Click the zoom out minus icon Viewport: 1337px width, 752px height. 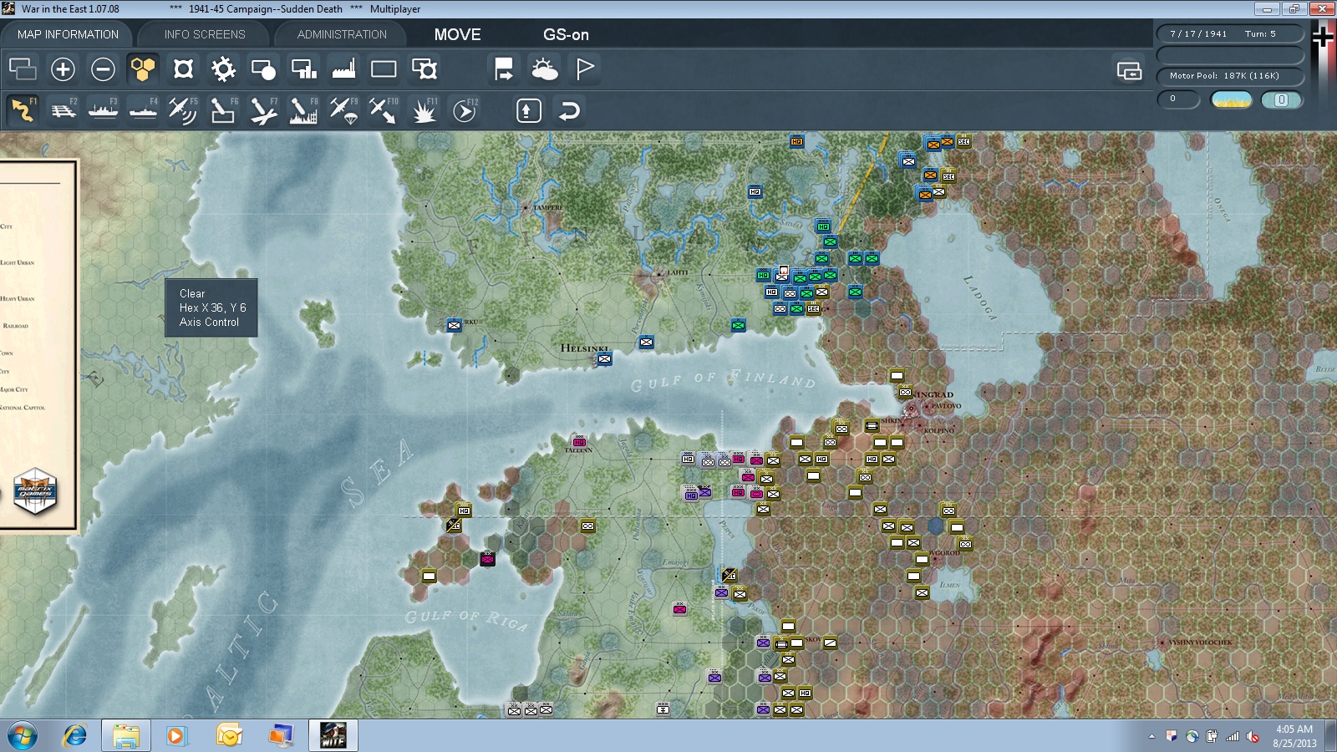pos(103,69)
